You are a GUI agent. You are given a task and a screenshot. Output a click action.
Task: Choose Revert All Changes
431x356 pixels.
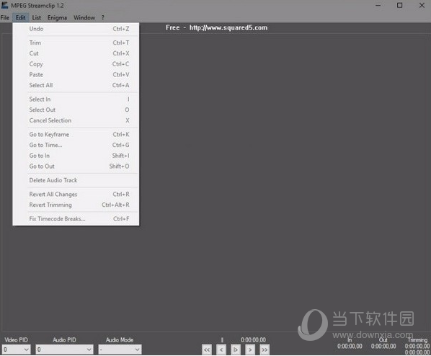[76, 195]
